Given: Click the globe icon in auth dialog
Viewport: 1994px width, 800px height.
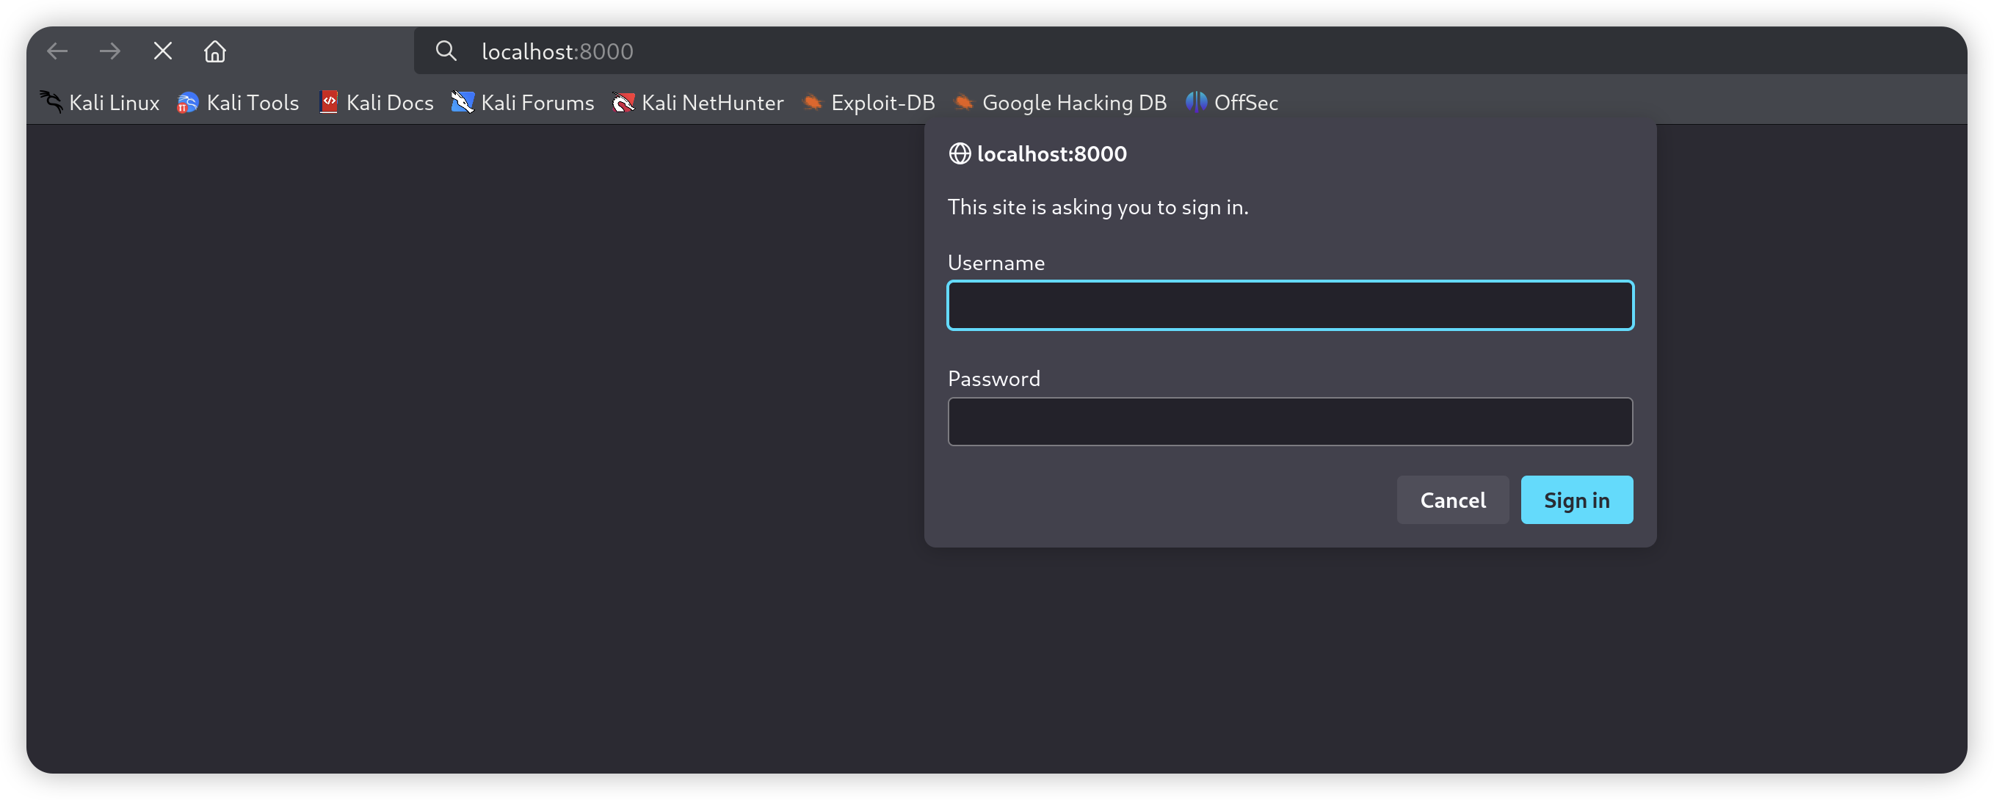Looking at the screenshot, I should point(960,154).
